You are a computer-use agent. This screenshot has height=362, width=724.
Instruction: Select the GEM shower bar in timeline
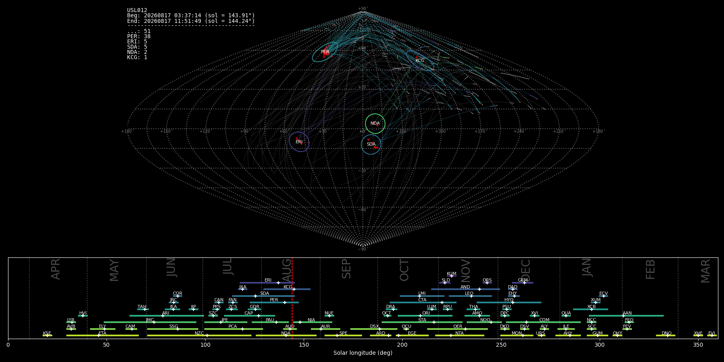[522, 283]
